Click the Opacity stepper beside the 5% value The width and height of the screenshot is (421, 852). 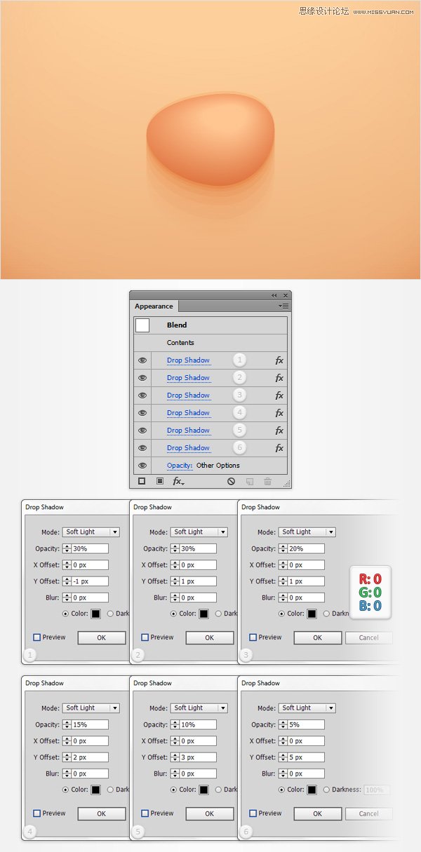coord(283,725)
